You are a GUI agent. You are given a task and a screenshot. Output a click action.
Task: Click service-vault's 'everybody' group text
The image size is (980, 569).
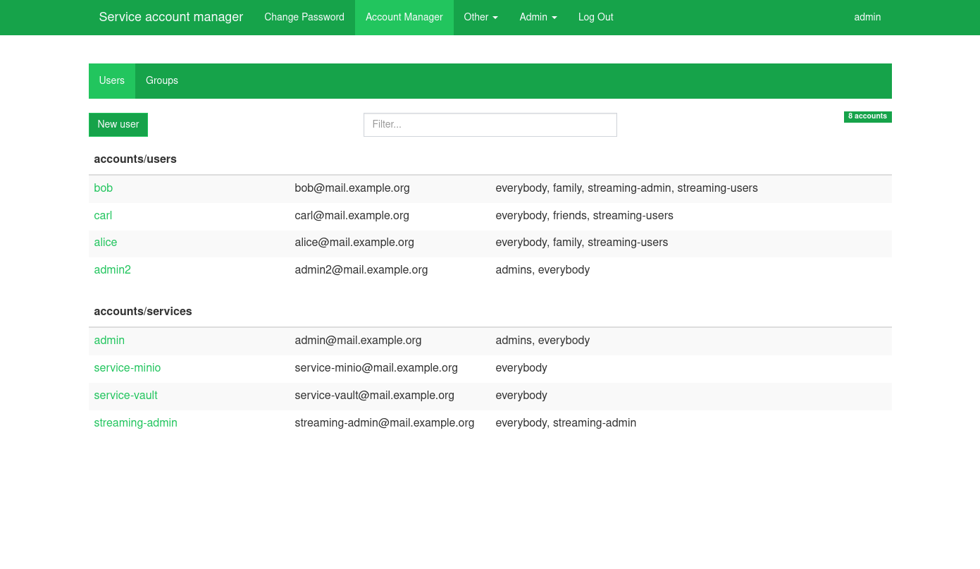(521, 396)
